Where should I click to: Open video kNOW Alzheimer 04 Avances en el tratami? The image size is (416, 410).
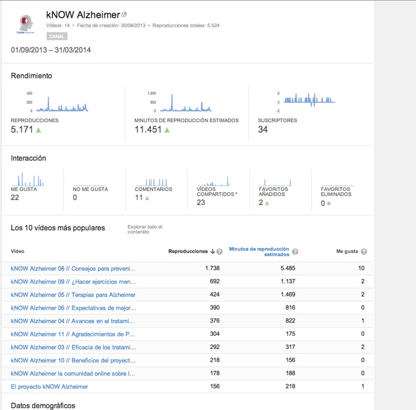click(x=73, y=321)
